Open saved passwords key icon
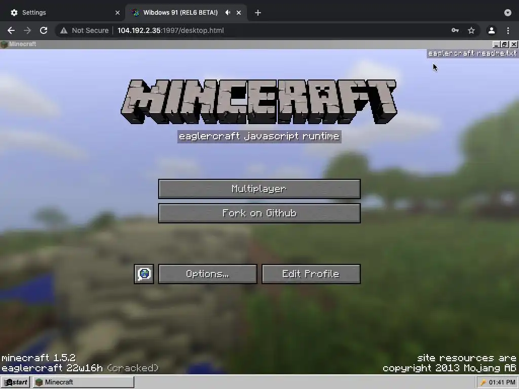 point(455,30)
